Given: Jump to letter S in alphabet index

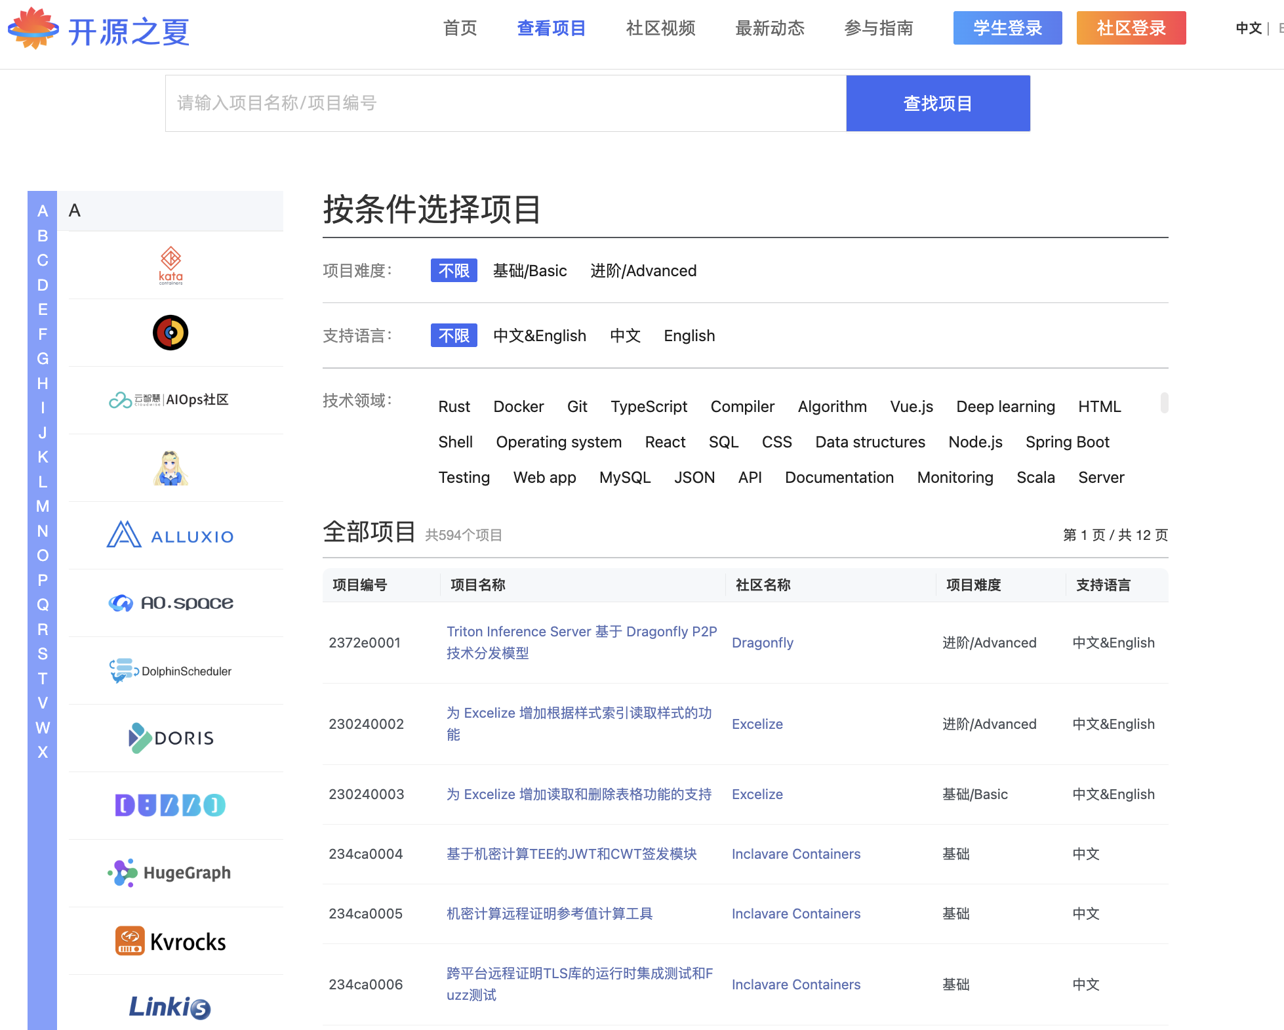Looking at the screenshot, I should pos(43,653).
